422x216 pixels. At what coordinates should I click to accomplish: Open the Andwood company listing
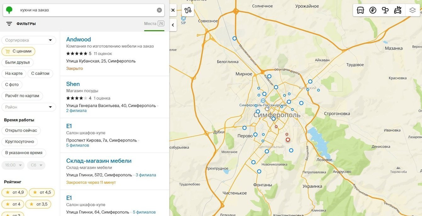pyautogui.click(x=78, y=39)
